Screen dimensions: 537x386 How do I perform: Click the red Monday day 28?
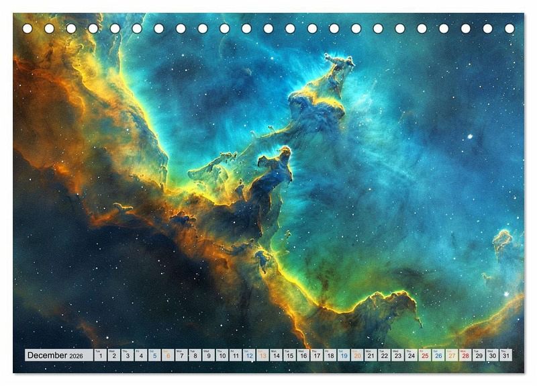(x=465, y=355)
